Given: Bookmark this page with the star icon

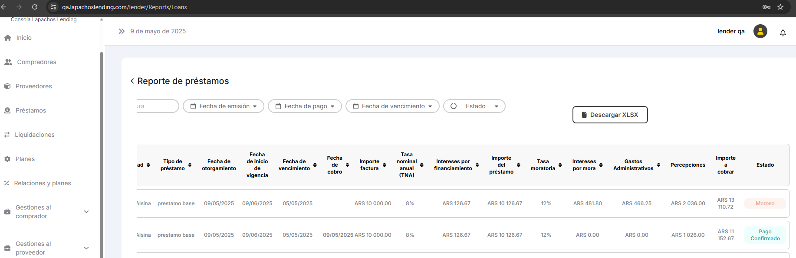Looking at the screenshot, I should (780, 7).
